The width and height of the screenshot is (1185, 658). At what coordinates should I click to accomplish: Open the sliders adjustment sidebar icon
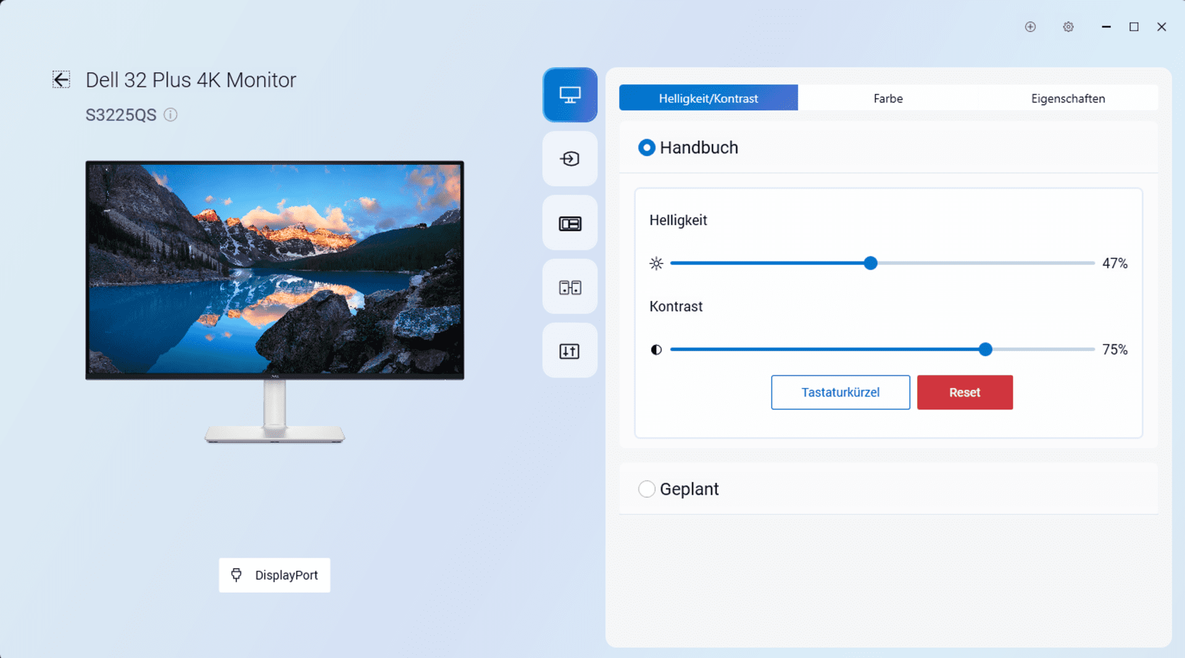[570, 351]
